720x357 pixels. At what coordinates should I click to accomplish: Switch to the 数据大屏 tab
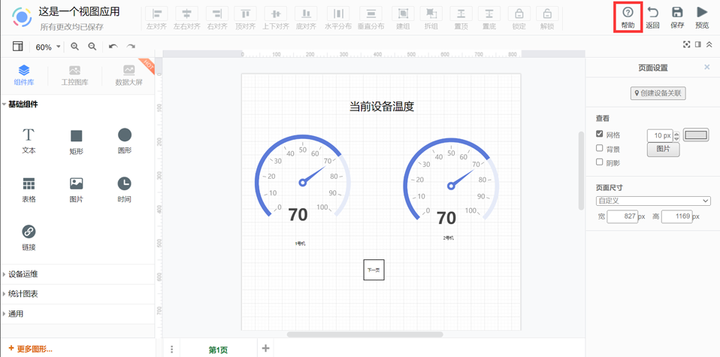tap(129, 74)
